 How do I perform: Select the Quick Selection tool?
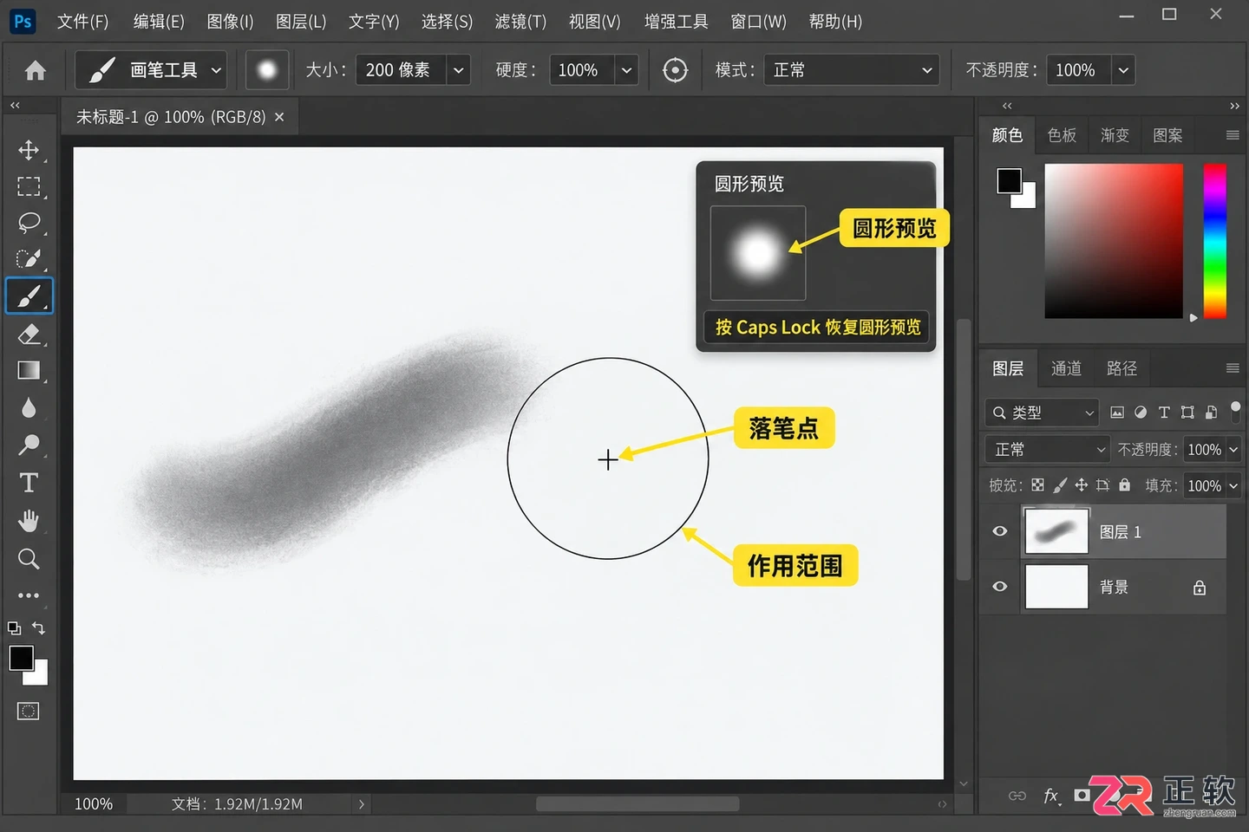[x=29, y=259]
